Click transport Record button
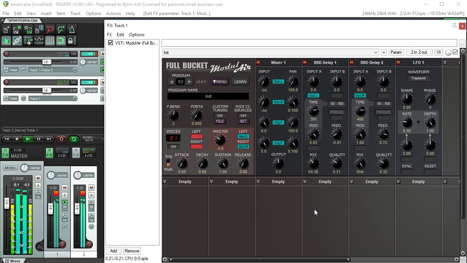 [x=61, y=139]
